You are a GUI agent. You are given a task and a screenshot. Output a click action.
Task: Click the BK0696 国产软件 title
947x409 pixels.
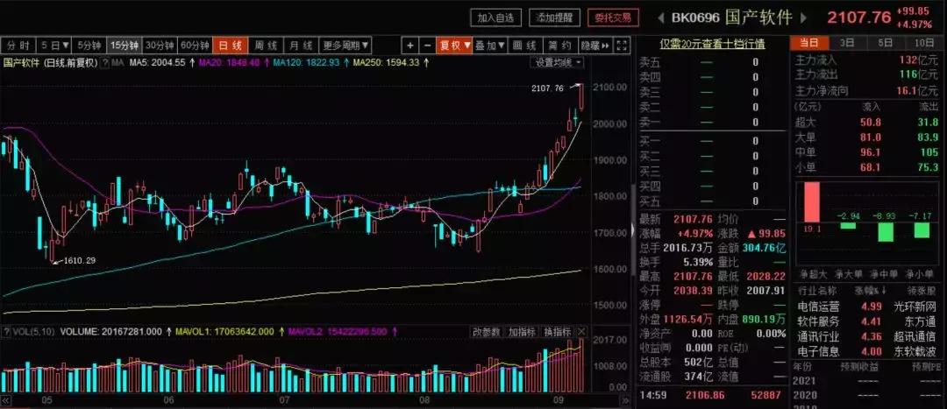click(x=731, y=18)
